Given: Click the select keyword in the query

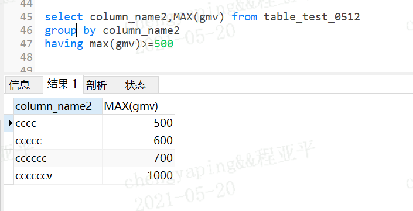Looking at the screenshot, I should coord(64,17).
